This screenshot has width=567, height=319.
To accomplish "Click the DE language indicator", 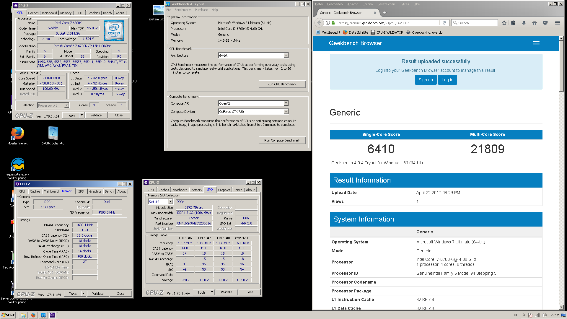I will (x=516, y=315).
